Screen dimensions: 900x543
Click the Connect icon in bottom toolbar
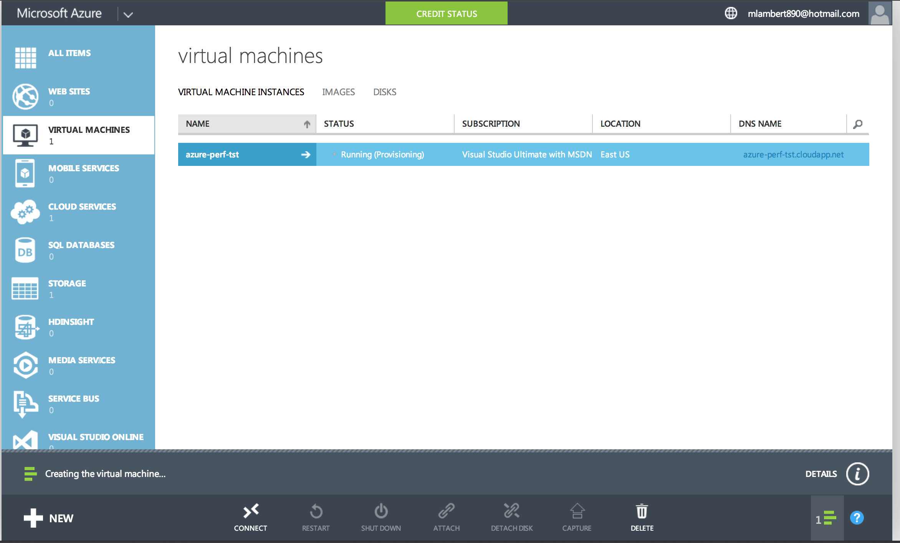pos(251,512)
